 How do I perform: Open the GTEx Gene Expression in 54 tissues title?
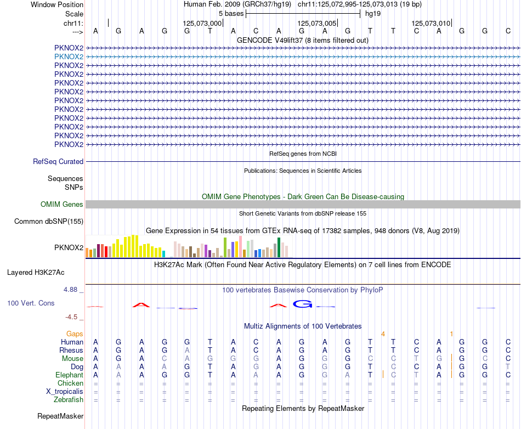303,230
